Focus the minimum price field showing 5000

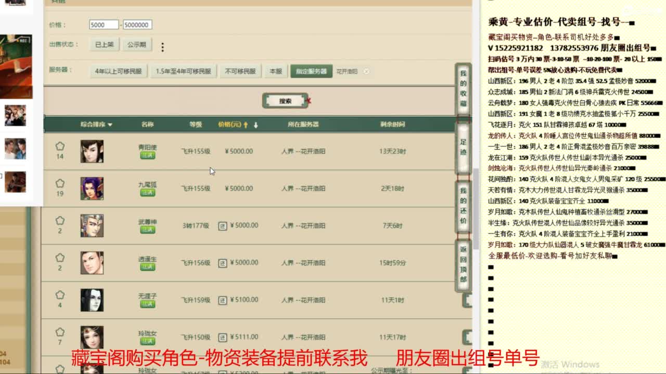click(x=104, y=25)
